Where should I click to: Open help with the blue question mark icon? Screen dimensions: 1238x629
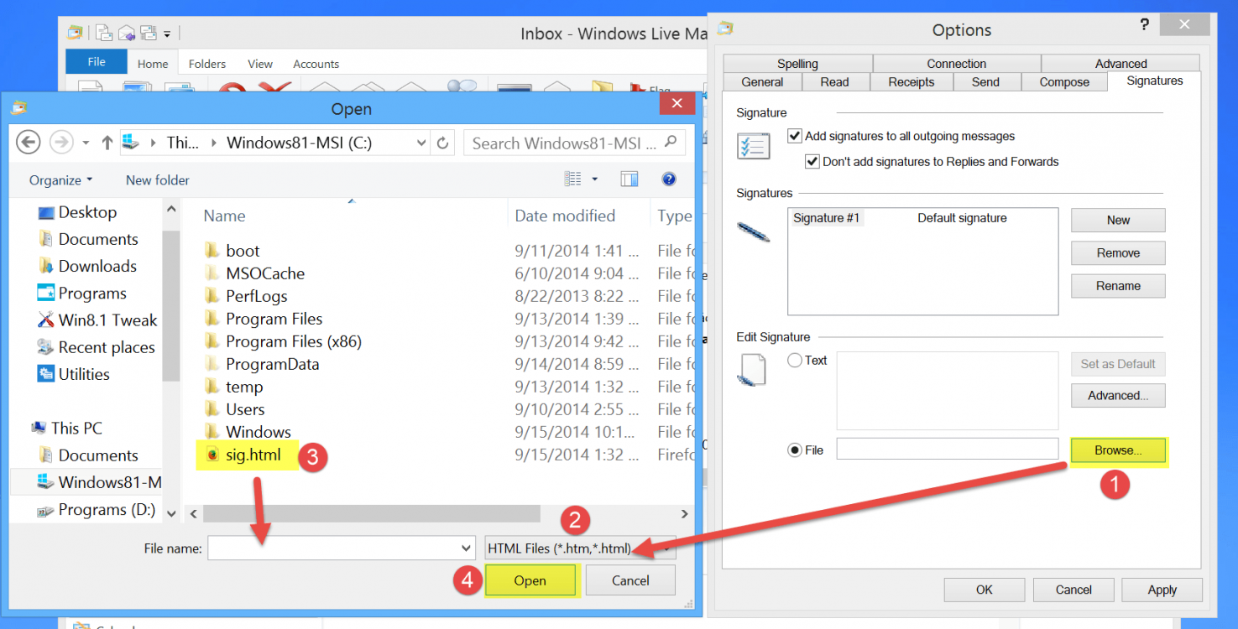(x=669, y=179)
